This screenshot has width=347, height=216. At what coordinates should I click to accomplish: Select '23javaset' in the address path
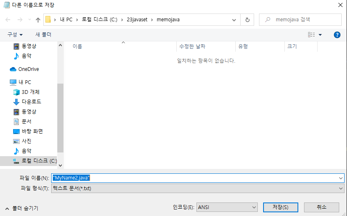137,20
